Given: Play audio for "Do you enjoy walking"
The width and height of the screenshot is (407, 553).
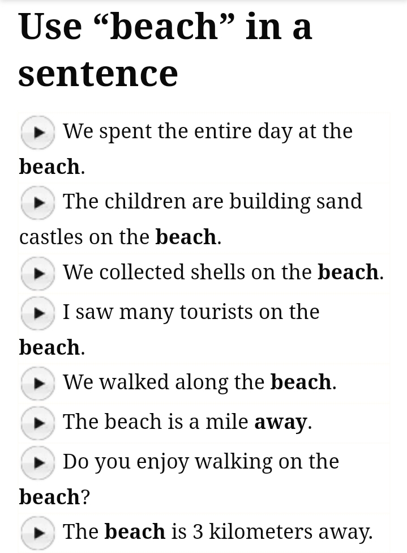Looking at the screenshot, I should [37, 463].
